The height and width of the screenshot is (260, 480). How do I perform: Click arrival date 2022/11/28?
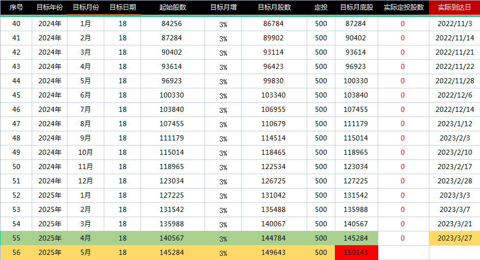[x=454, y=81]
